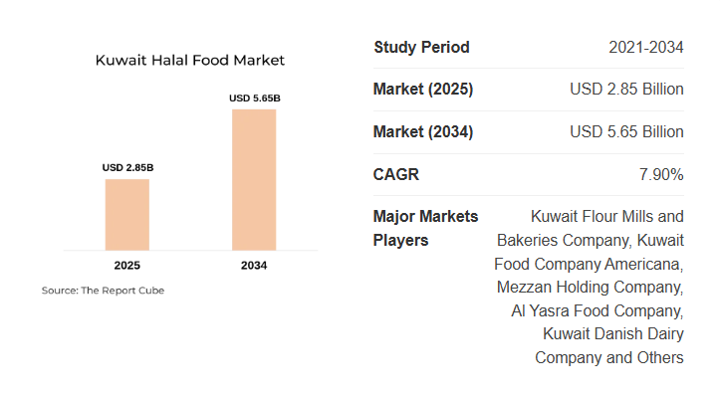Image resolution: width=720 pixels, height=401 pixels.
Task: Click Kuwait Danish Dairy in players list
Action: click(613, 333)
